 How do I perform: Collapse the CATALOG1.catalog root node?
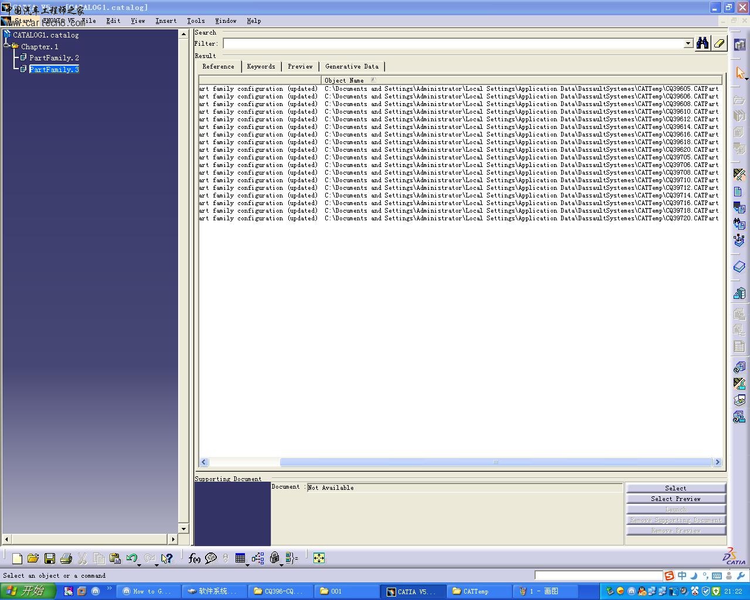(7, 35)
